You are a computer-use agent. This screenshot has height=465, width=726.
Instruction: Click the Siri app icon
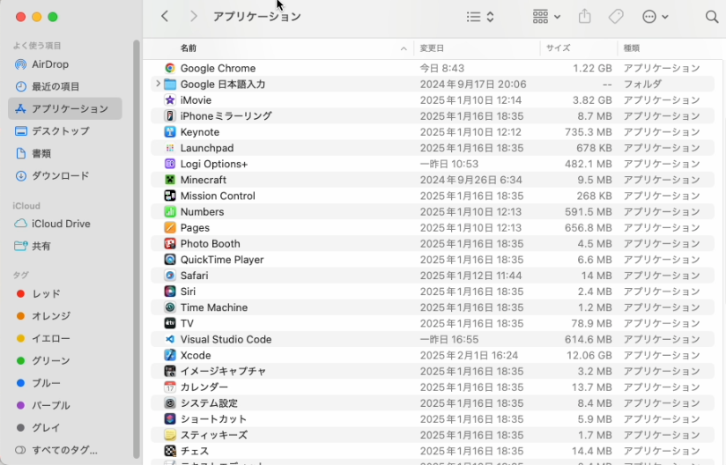(x=170, y=292)
